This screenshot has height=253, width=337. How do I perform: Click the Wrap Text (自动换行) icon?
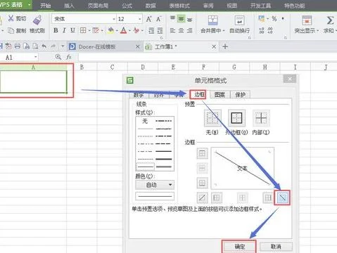[239, 20]
